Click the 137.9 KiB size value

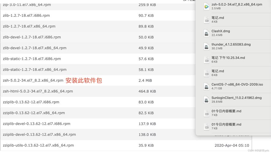coord(147,124)
